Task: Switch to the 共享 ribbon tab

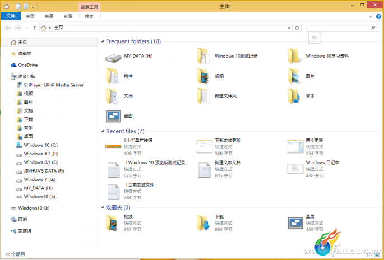Action: [x=49, y=16]
